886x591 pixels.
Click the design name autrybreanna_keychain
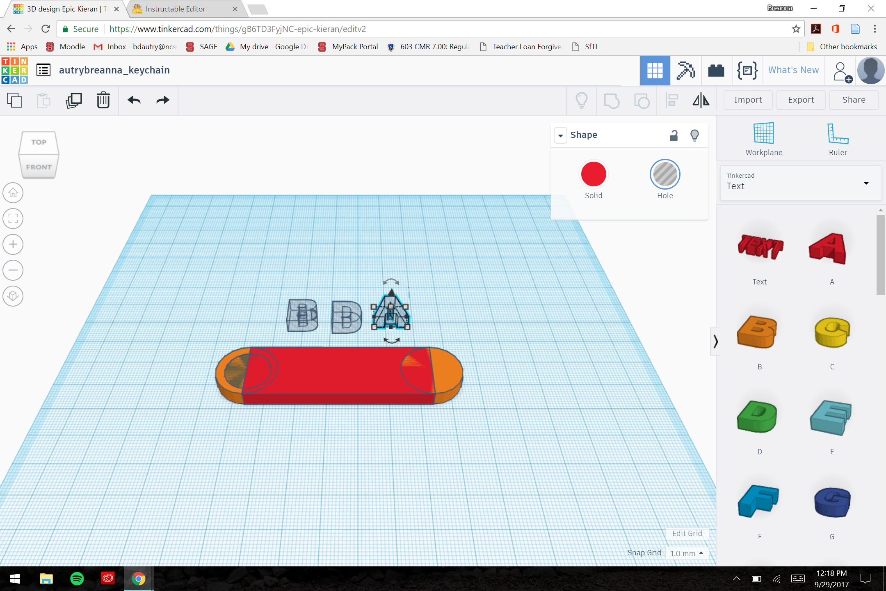(114, 70)
